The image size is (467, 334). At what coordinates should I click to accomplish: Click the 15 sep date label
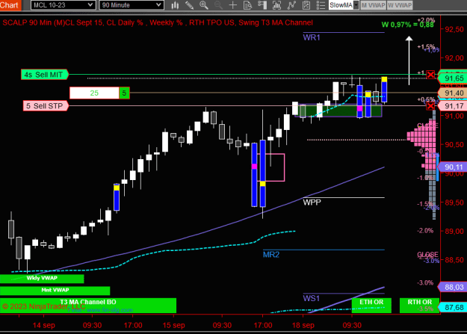[173, 325]
